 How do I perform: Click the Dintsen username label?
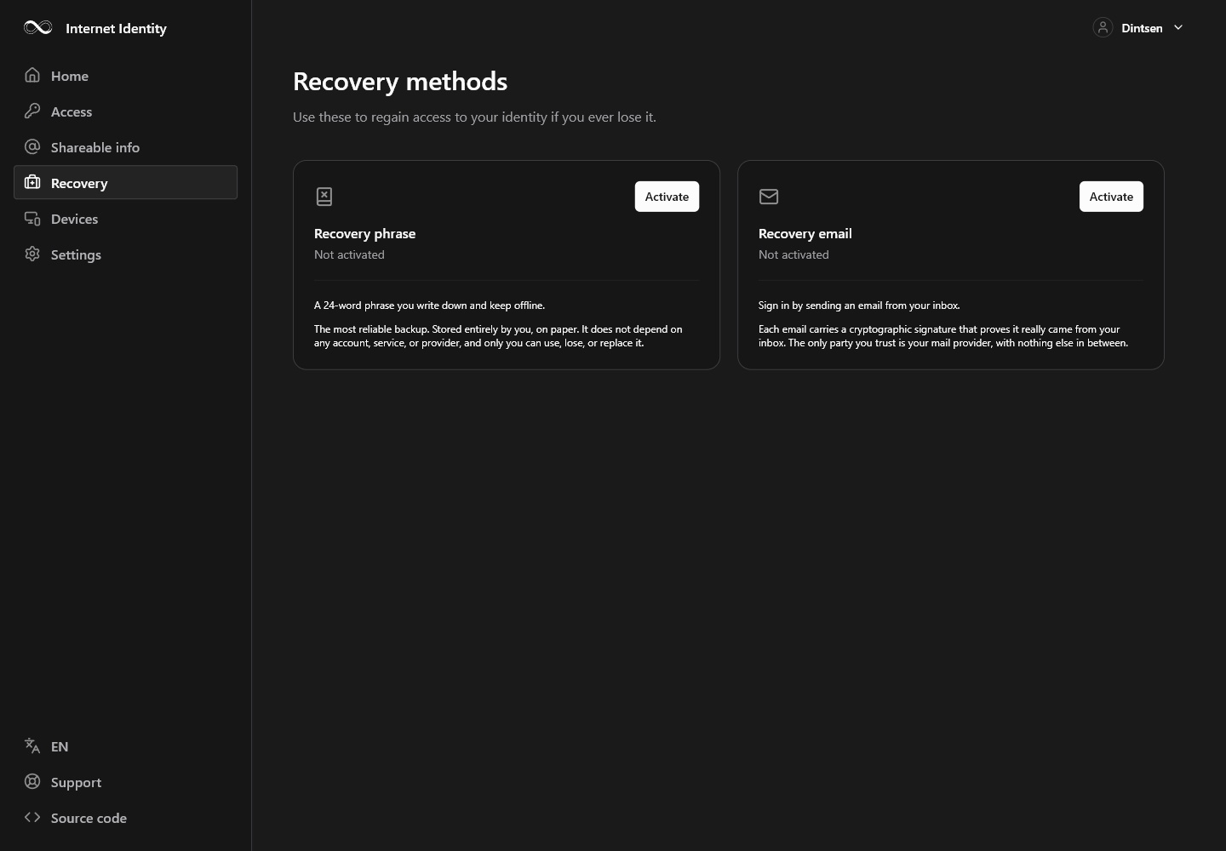click(1142, 28)
